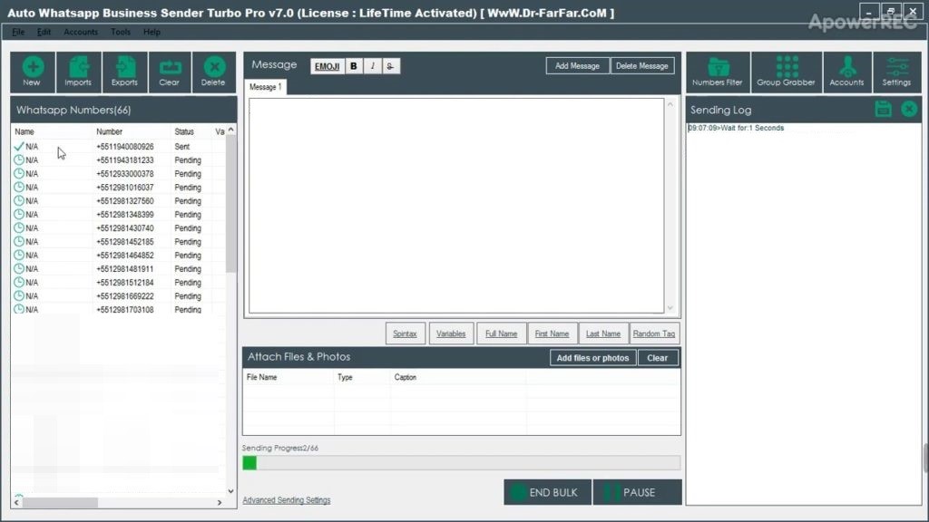Click the New numbers icon

click(33, 72)
